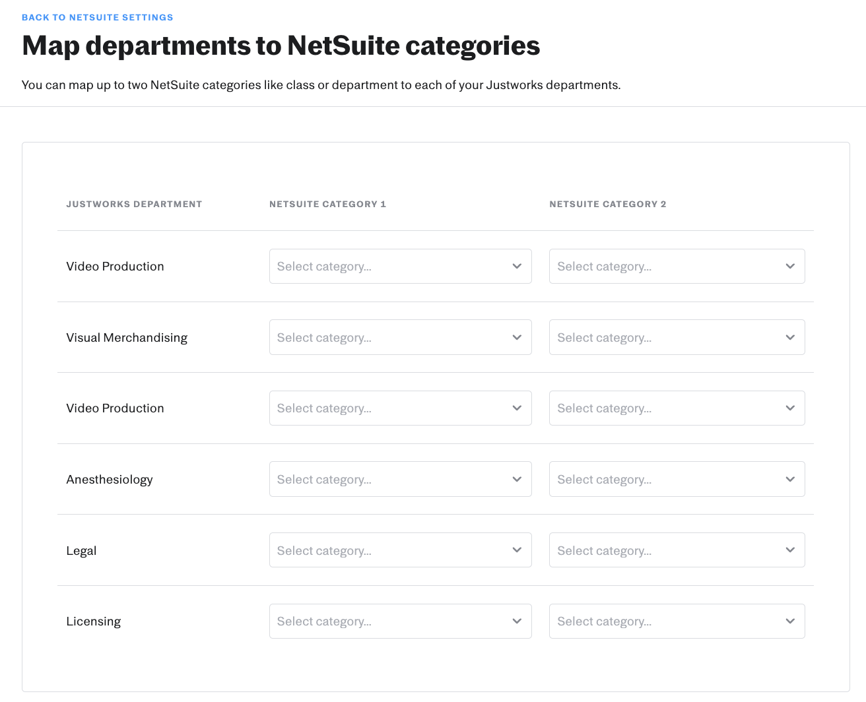Open Category 2 dropdown for Visual Merchandising
The height and width of the screenshot is (702, 866).
click(677, 337)
